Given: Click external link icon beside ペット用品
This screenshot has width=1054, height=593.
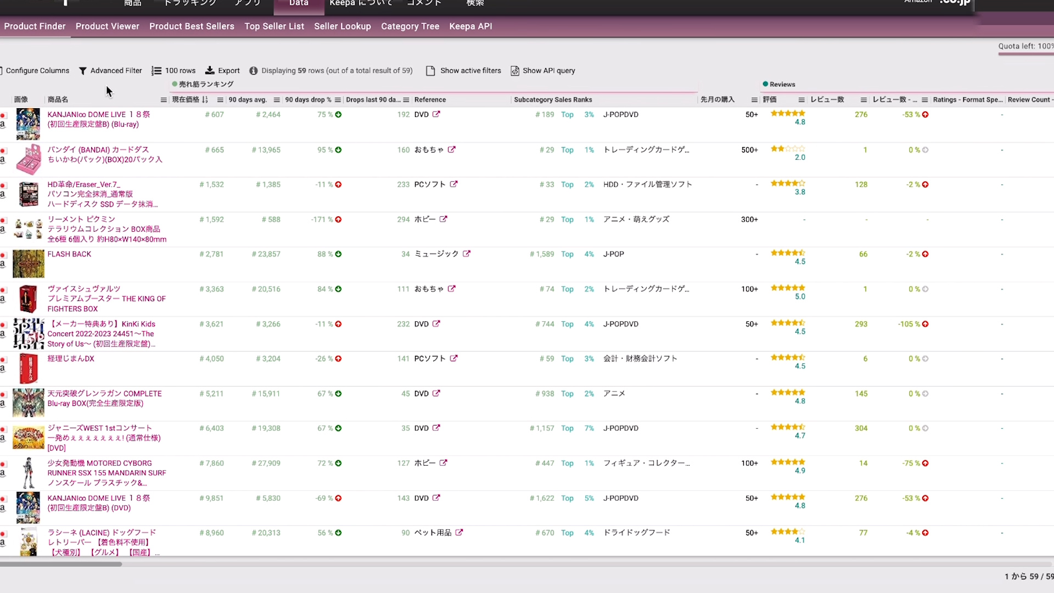Looking at the screenshot, I should [x=459, y=533].
